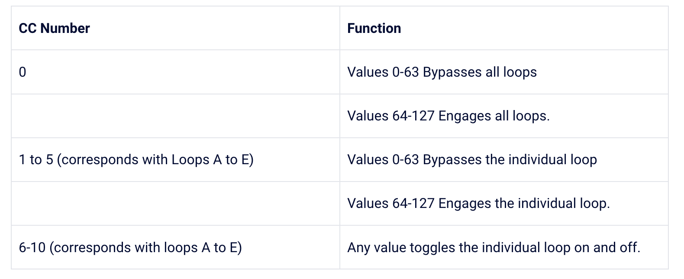Screen dimensions: 684x279
Task: Click '64-127' in the 'Engages all loops' row
Action: [413, 116]
